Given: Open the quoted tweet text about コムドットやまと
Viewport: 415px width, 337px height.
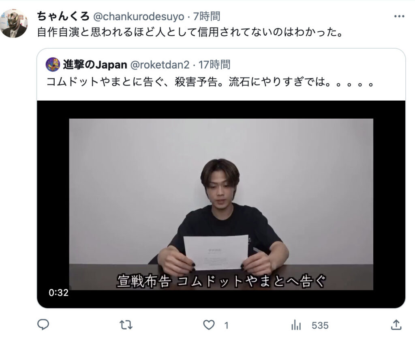Looking at the screenshot, I should (x=210, y=82).
